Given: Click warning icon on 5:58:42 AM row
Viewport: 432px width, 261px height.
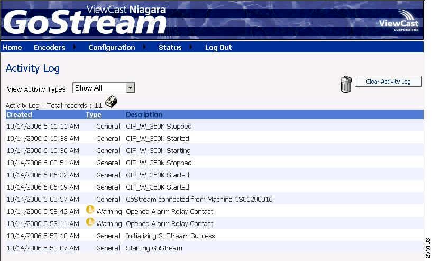Looking at the screenshot, I should point(90,210).
